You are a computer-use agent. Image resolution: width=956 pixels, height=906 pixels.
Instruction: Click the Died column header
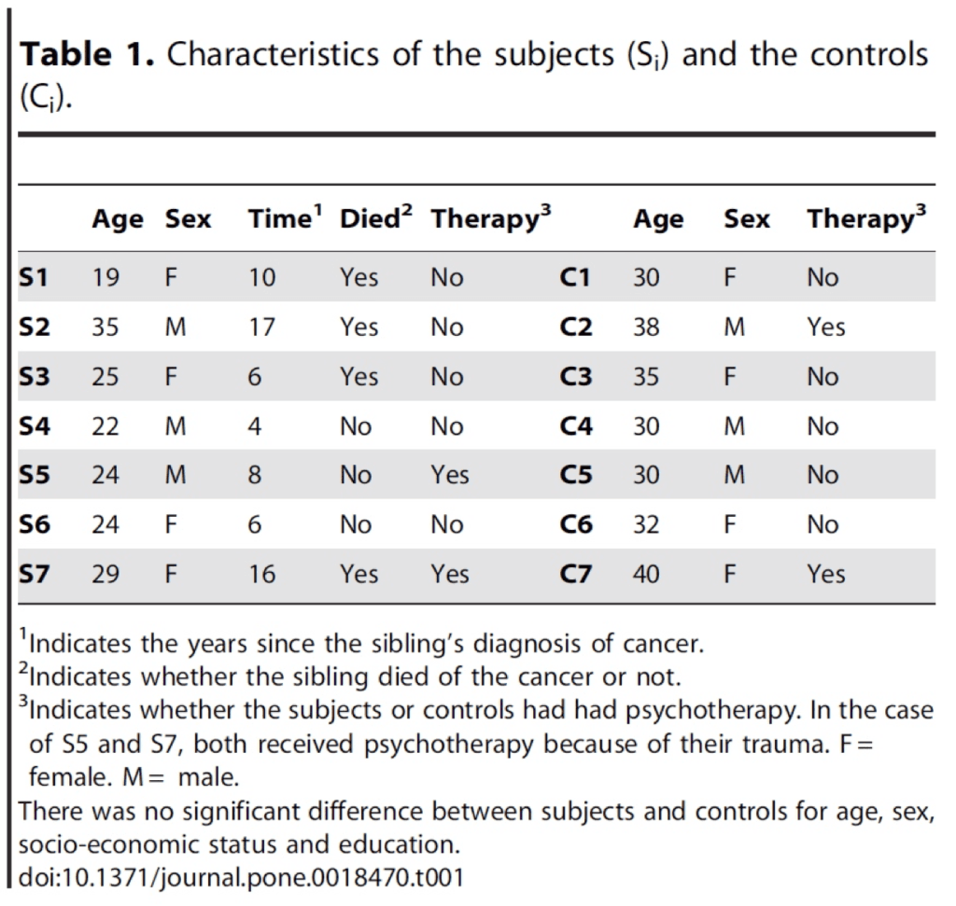pos(375,217)
